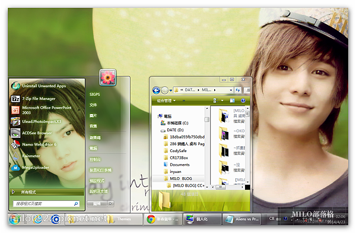
Task: Toggle the preview pane icon
Action: (x=232, y=100)
